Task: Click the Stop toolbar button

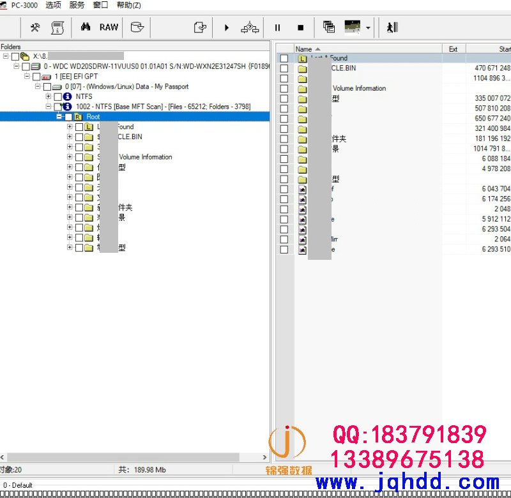Action: pos(300,27)
